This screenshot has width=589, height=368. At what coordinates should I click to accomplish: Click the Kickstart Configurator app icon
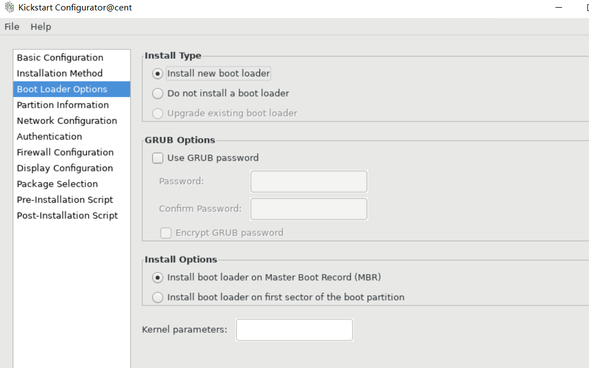[x=9, y=7]
